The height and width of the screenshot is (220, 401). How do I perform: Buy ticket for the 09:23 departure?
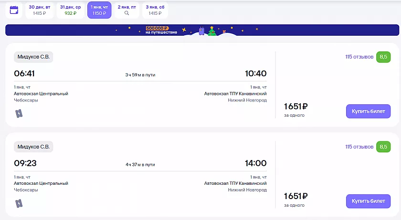click(368, 201)
